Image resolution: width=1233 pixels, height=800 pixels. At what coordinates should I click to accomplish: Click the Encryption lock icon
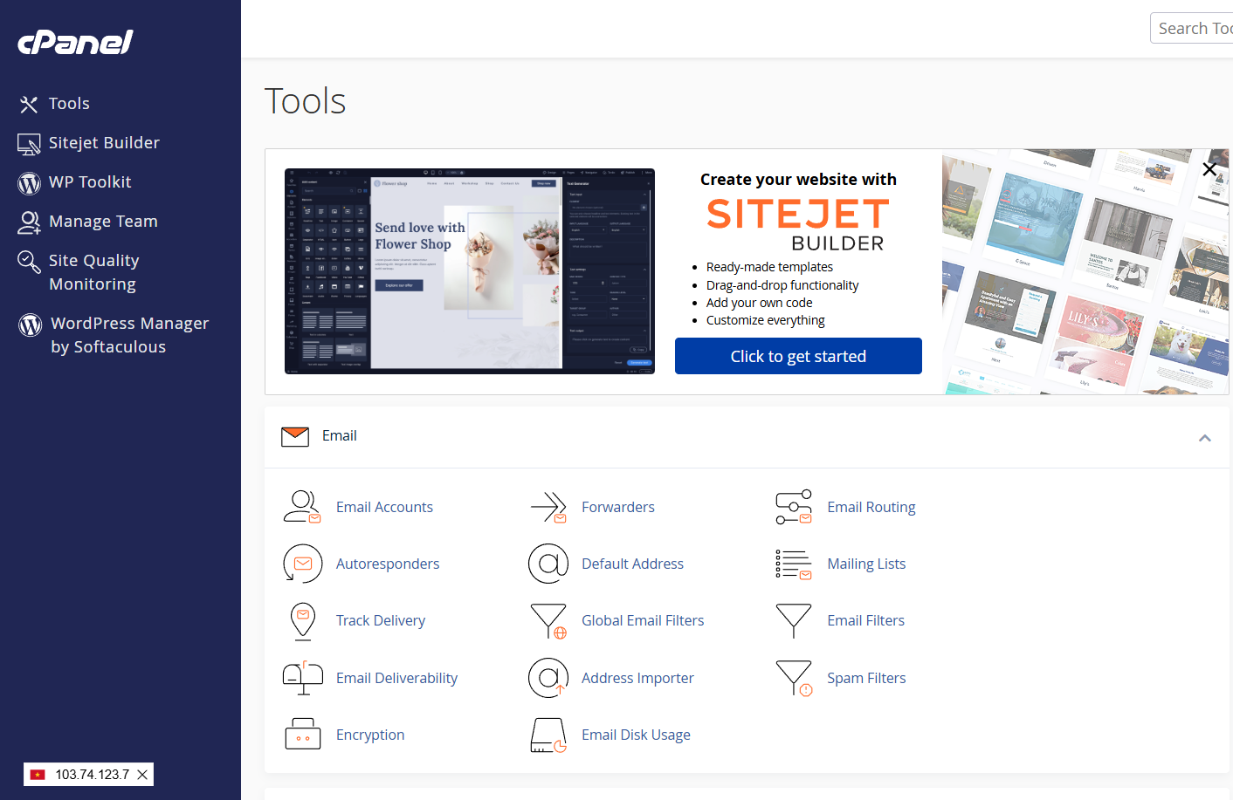click(302, 735)
